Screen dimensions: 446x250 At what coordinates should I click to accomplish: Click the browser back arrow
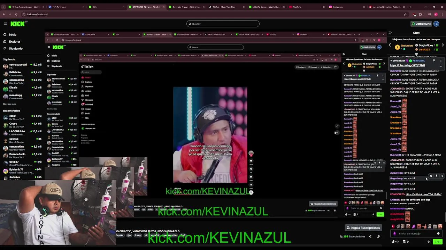click(x=3, y=14)
